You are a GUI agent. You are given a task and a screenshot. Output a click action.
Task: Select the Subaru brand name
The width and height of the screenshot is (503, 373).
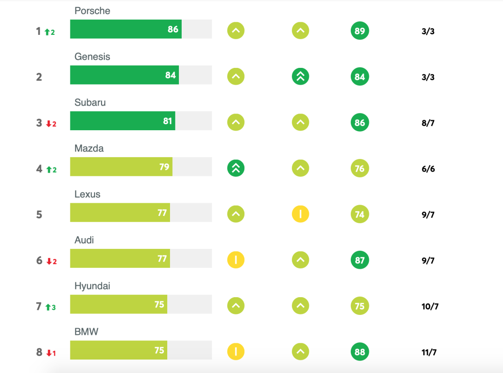click(x=90, y=102)
